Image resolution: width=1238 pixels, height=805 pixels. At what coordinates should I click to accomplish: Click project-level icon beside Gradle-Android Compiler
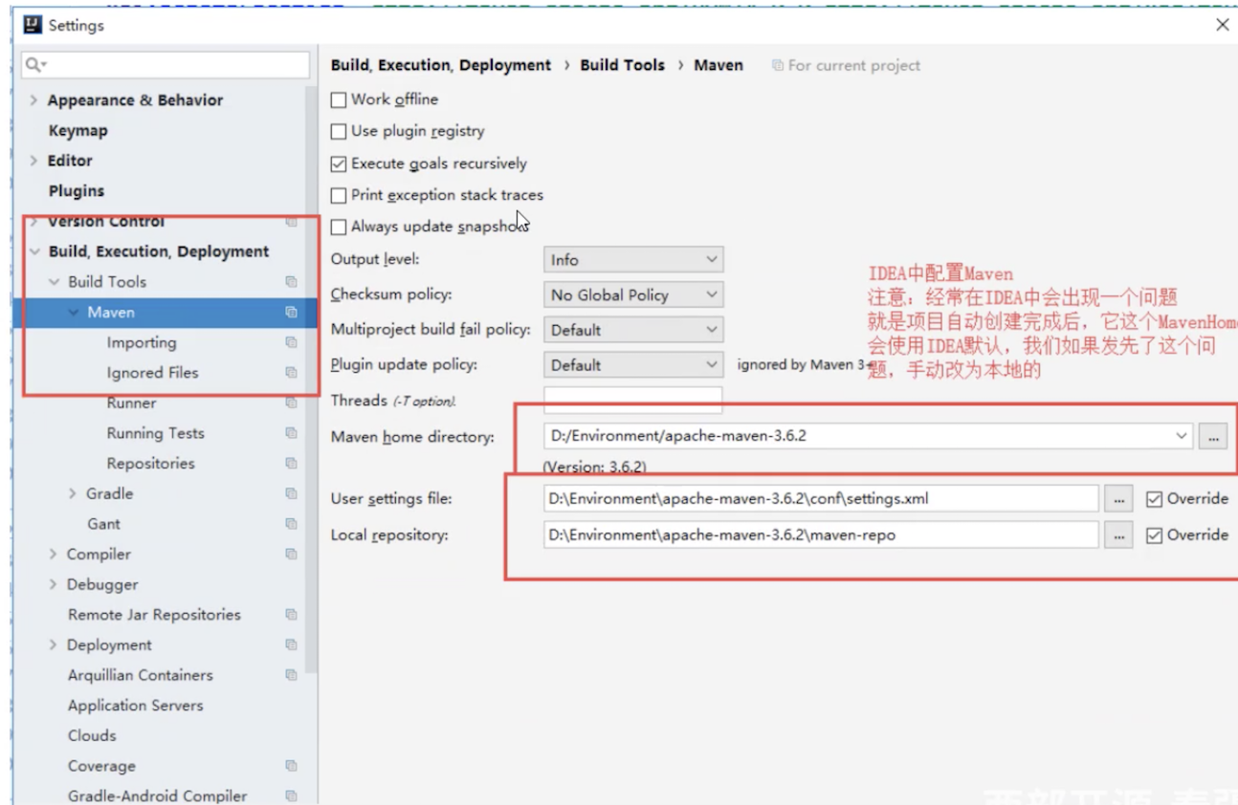click(291, 796)
